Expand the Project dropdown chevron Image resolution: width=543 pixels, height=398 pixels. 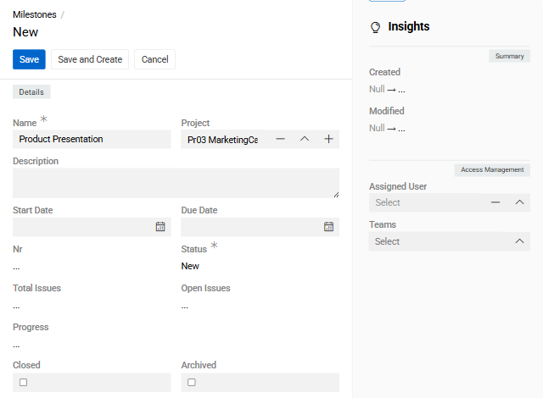pos(305,139)
